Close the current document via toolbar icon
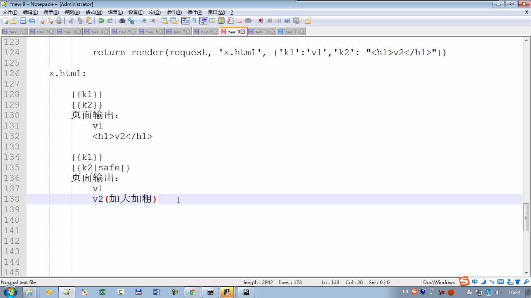The width and height of the screenshot is (531, 298). tap(41, 21)
